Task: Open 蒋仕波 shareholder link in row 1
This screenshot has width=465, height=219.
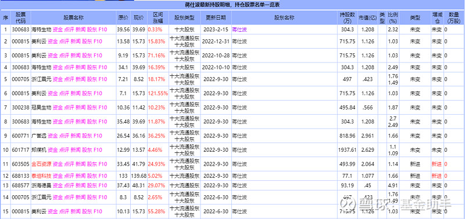Action: point(239,30)
